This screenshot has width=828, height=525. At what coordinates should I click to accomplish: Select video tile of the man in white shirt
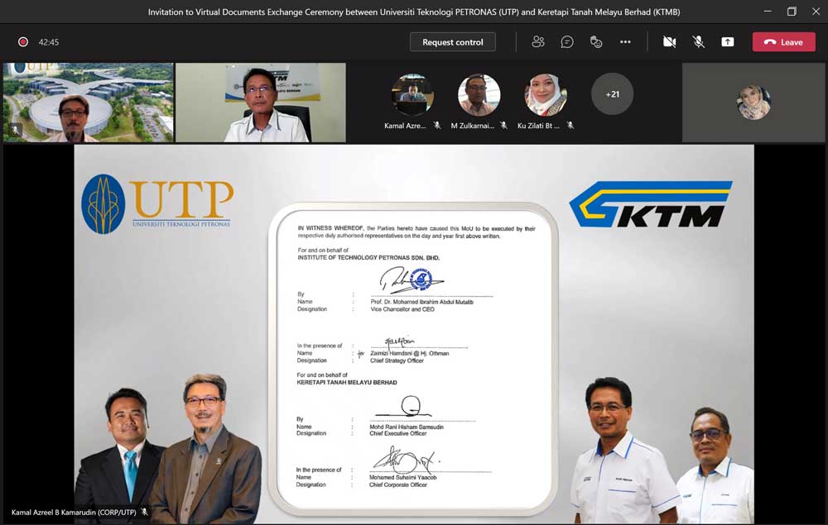pyautogui.click(x=261, y=103)
